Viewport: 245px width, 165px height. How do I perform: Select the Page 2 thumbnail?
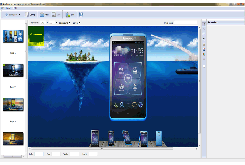13,70
